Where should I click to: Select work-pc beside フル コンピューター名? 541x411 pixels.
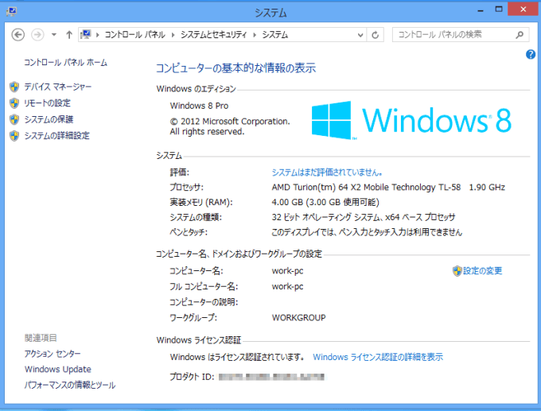coord(287,286)
